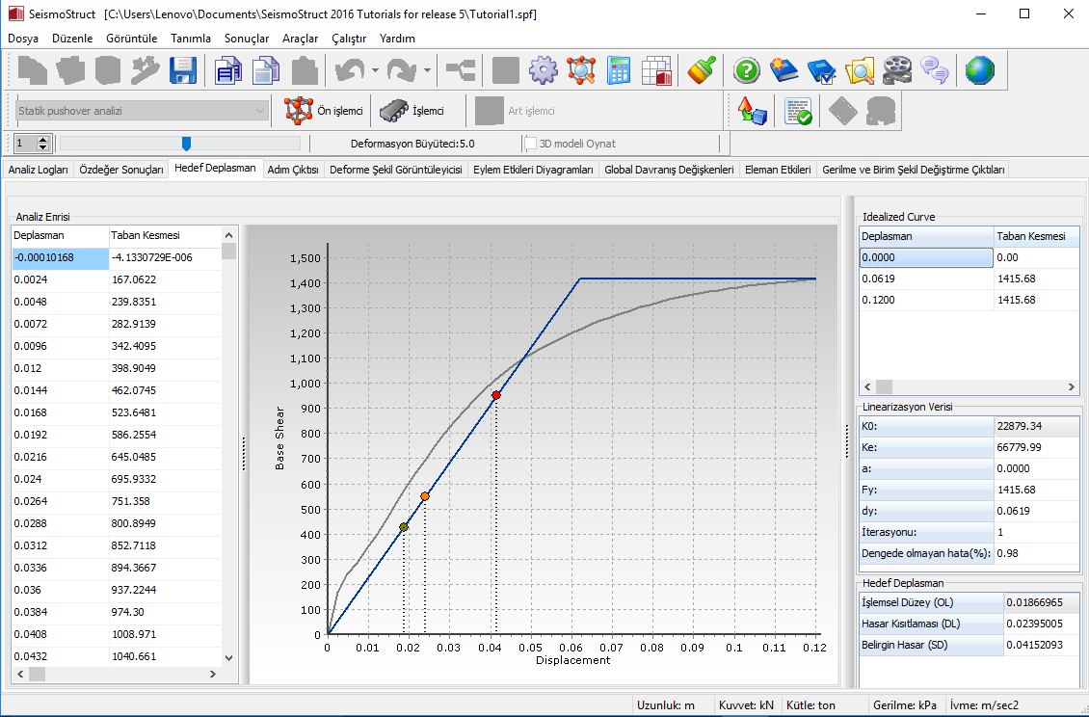Screen dimensions: 1089x717
Task: Open help via green question mark icon
Action: click(747, 70)
